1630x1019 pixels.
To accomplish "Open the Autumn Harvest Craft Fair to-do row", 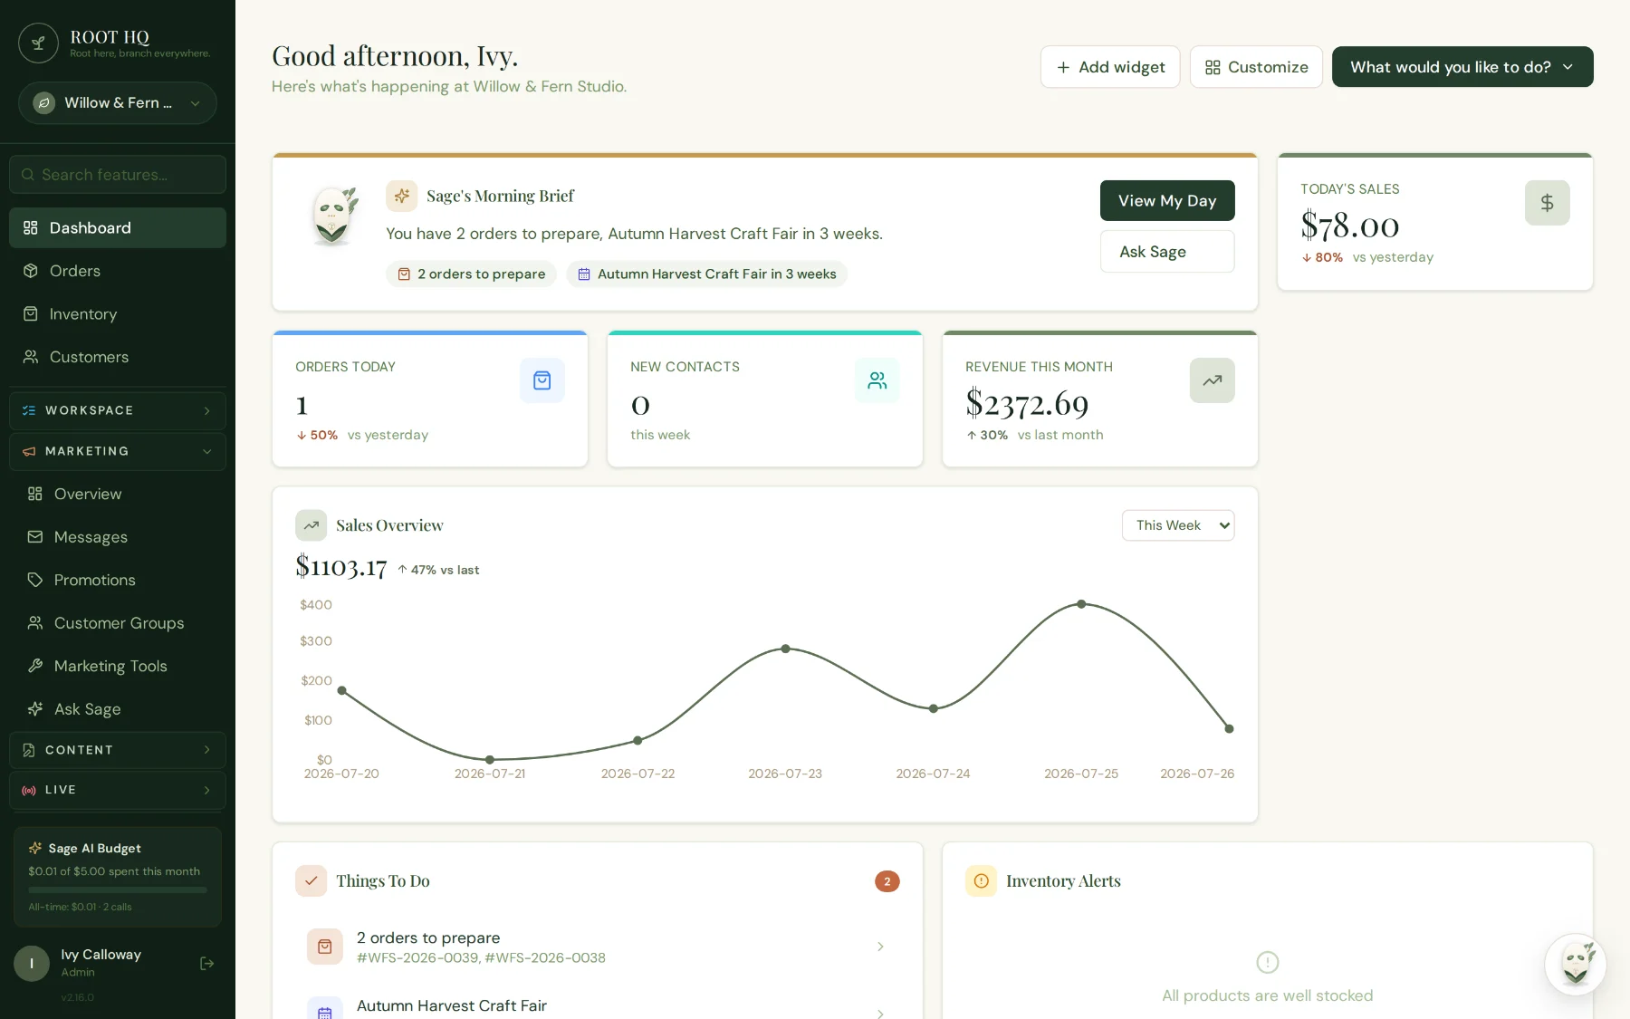I will point(598,1007).
